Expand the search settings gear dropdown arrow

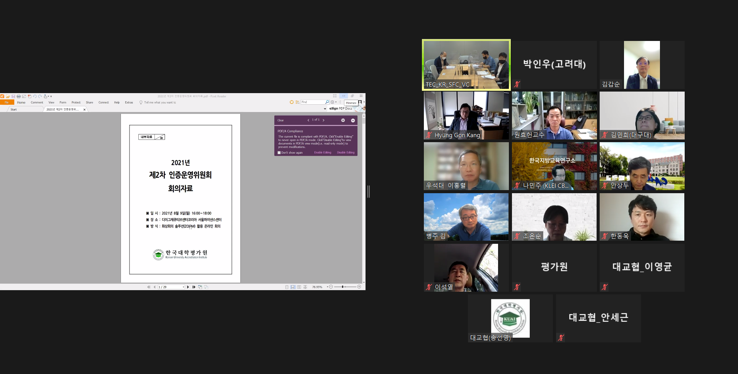coord(336,102)
